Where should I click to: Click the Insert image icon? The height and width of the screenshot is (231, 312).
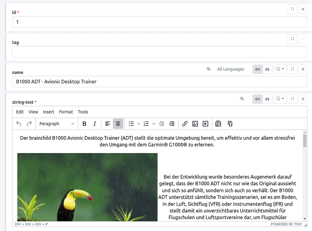(195, 124)
